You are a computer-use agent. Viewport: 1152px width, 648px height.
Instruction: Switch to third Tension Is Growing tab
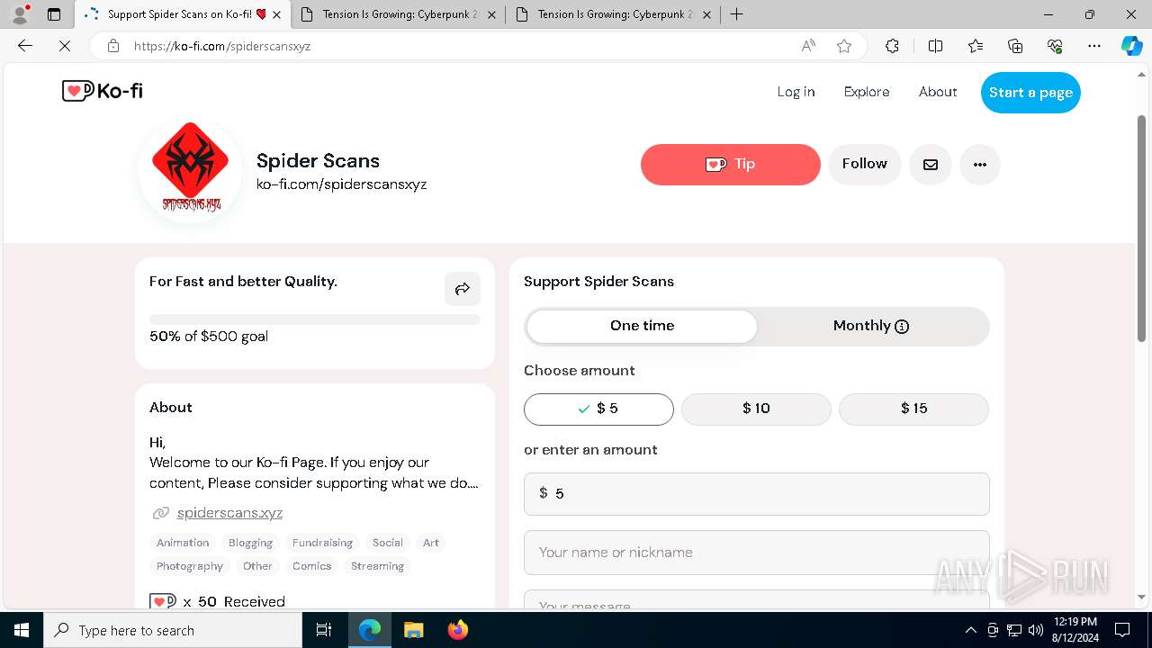[615, 14]
